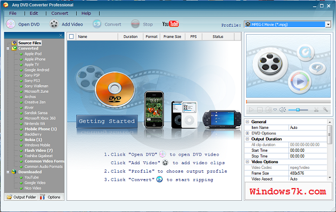Close the left sidebar panel
This screenshot has width=336, height=212.
pos(61,35)
